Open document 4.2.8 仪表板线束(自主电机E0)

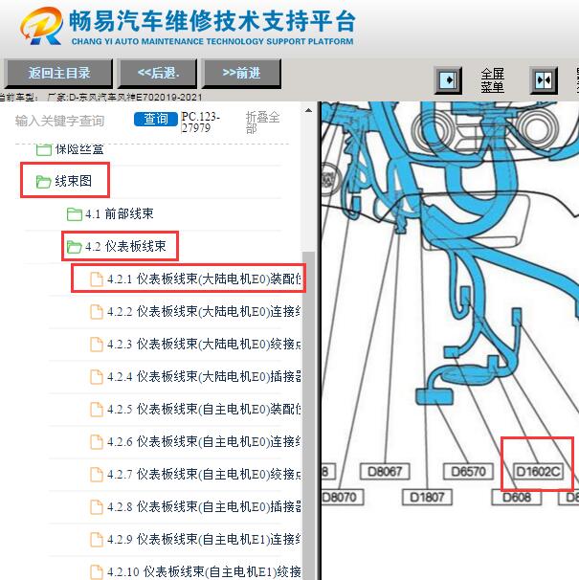pyautogui.click(x=196, y=506)
